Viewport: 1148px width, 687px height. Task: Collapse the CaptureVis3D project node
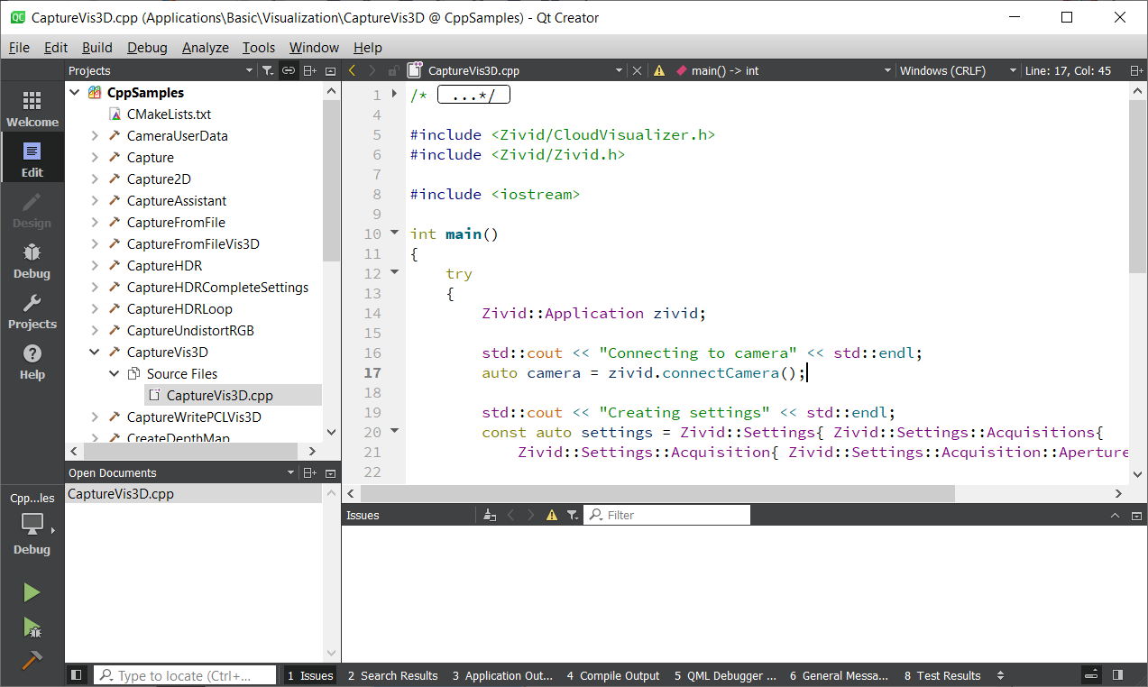[x=95, y=353]
